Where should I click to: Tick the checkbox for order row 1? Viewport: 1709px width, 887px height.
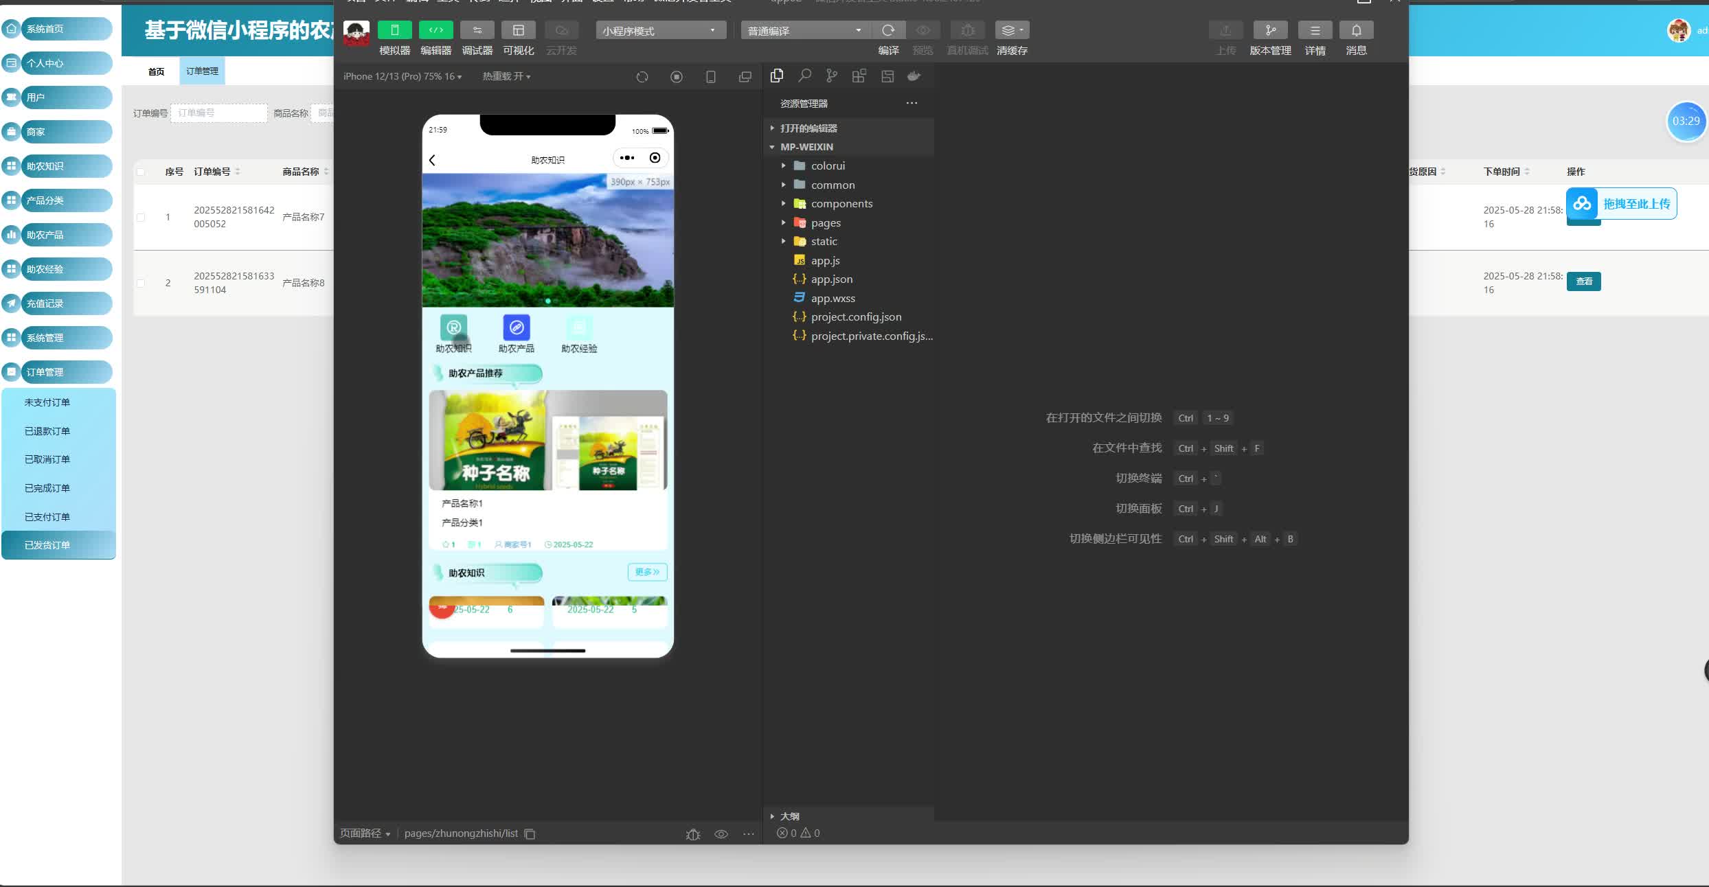[141, 217]
